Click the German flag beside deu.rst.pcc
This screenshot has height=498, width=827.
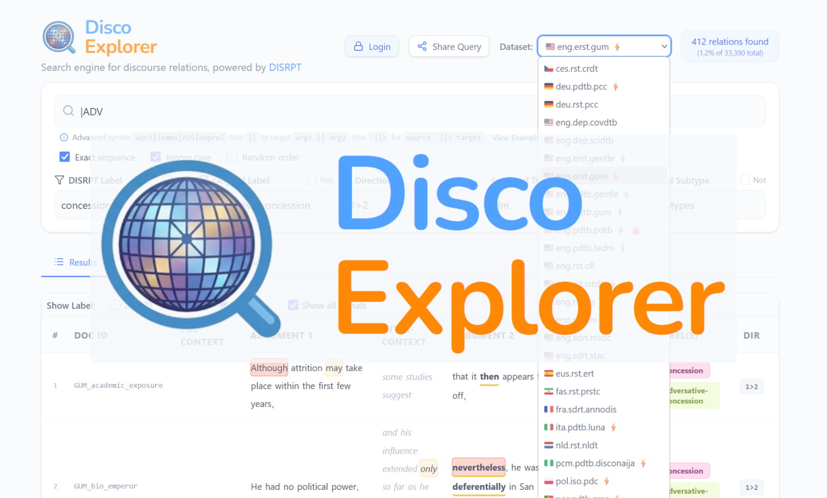549,104
